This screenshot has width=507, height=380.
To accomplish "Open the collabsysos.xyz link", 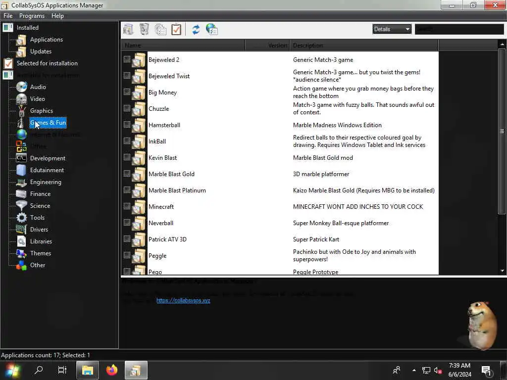I will (x=183, y=300).
